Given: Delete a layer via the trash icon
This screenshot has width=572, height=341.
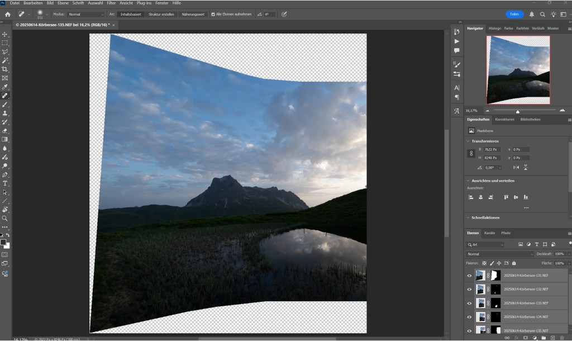Looking at the screenshot, I should point(562,338).
